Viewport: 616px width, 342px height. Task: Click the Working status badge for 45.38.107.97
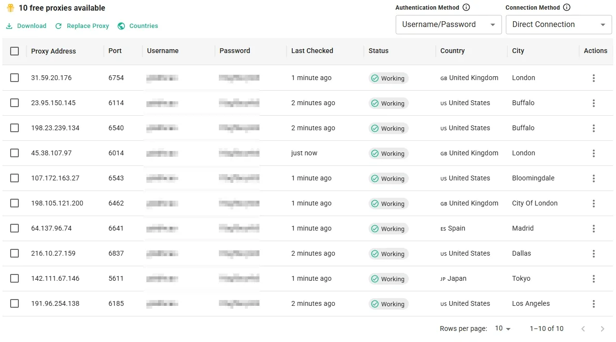point(388,153)
